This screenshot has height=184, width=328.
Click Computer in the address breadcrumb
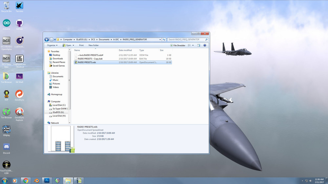pyautogui.click(x=68, y=40)
